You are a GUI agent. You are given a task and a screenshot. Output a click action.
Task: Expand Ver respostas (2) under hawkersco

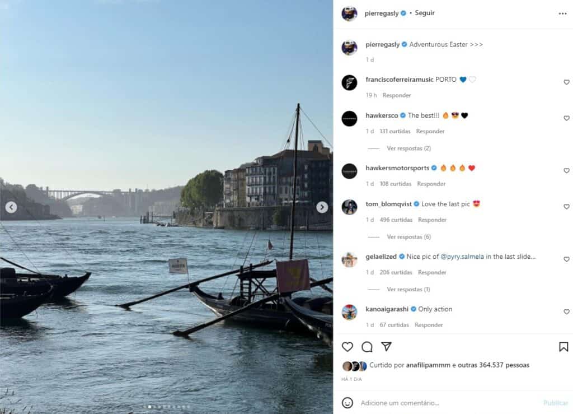[408, 148]
